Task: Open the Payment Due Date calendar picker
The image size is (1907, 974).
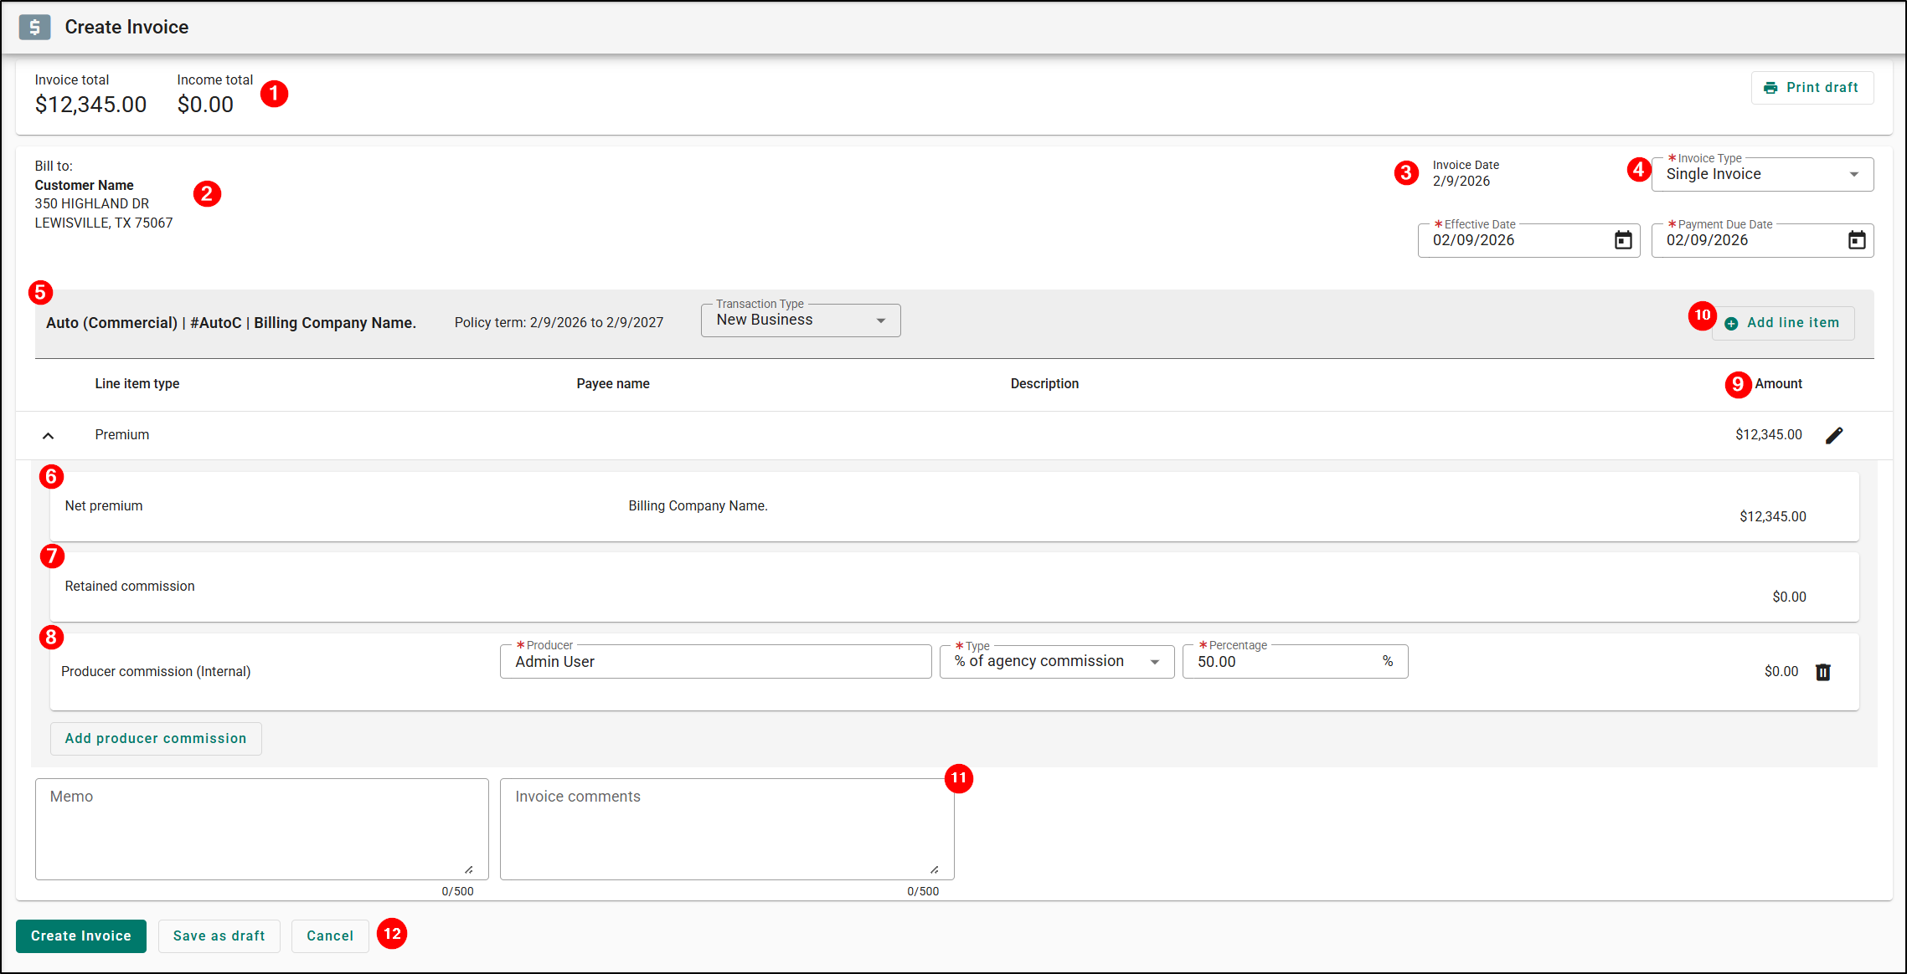Action: [x=1857, y=241]
